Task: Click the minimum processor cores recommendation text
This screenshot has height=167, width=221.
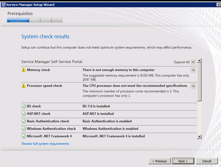Action: pos(131,93)
